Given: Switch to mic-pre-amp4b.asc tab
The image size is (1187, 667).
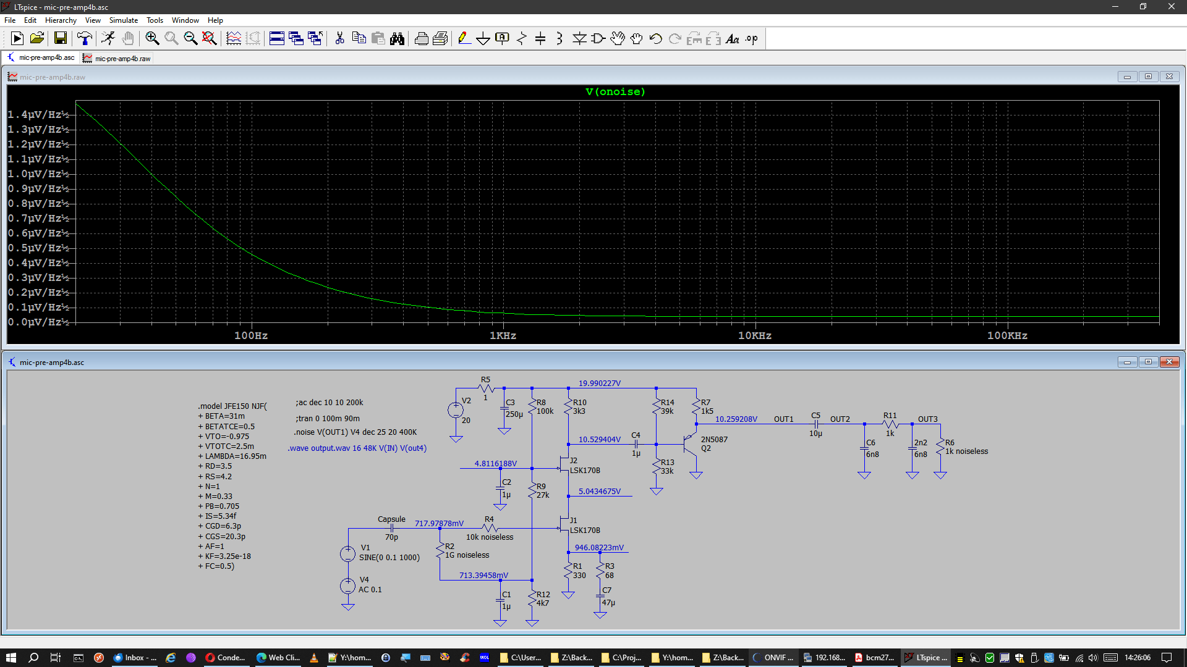Looking at the screenshot, I should point(41,58).
